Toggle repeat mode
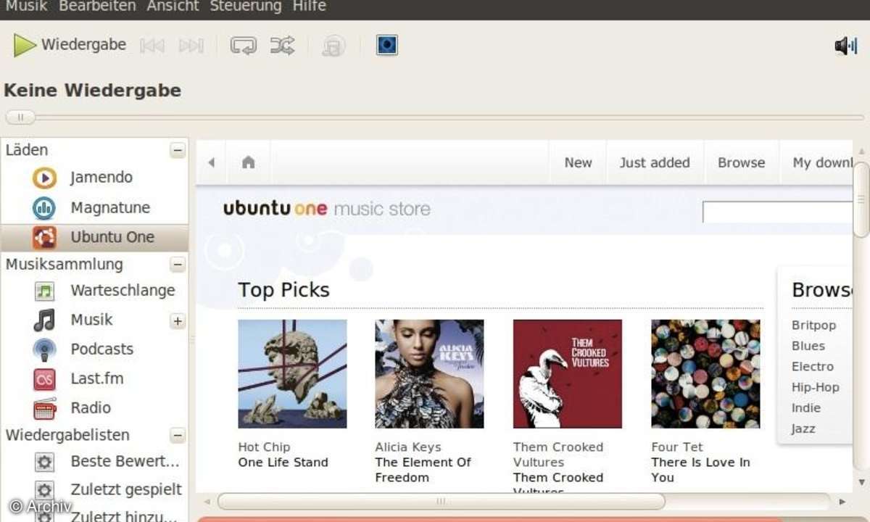Image resolution: width=870 pixels, height=522 pixels. (x=244, y=46)
